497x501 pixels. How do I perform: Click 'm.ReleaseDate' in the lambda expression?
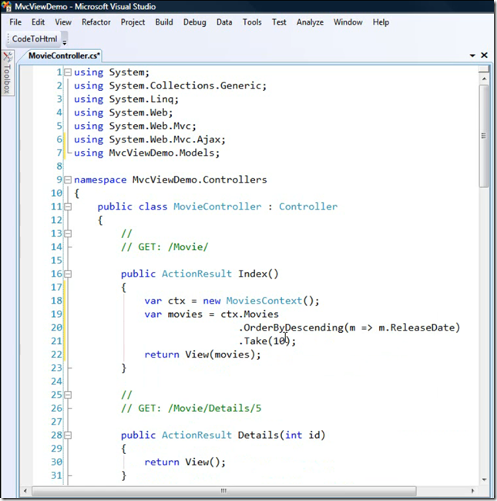[x=416, y=328]
